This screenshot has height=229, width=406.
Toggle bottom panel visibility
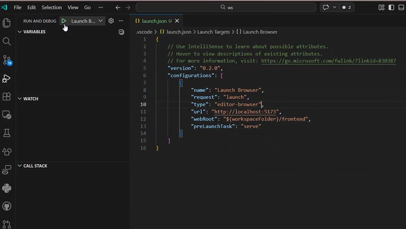401,7
